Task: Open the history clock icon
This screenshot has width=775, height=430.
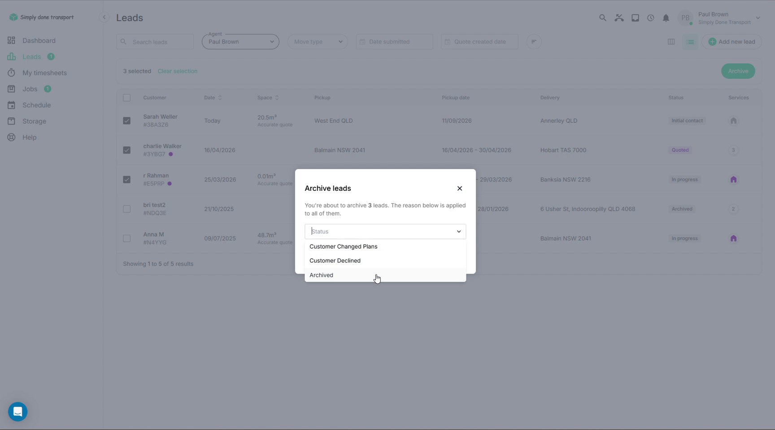Action: click(x=650, y=18)
